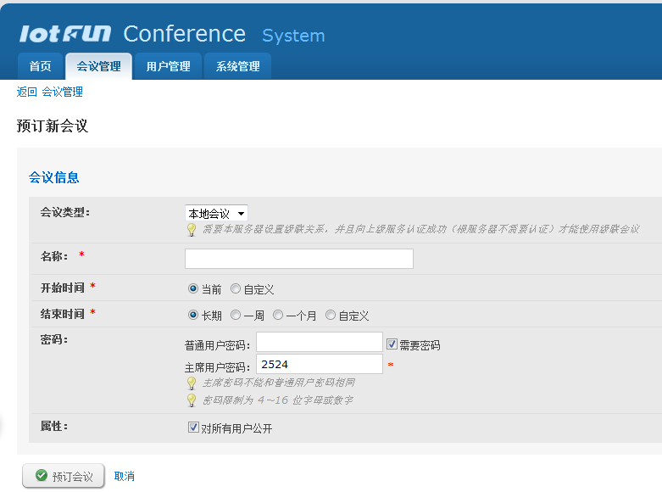Click the 会议信息 section heading
This screenshot has height=492, width=662.
pos(53,177)
